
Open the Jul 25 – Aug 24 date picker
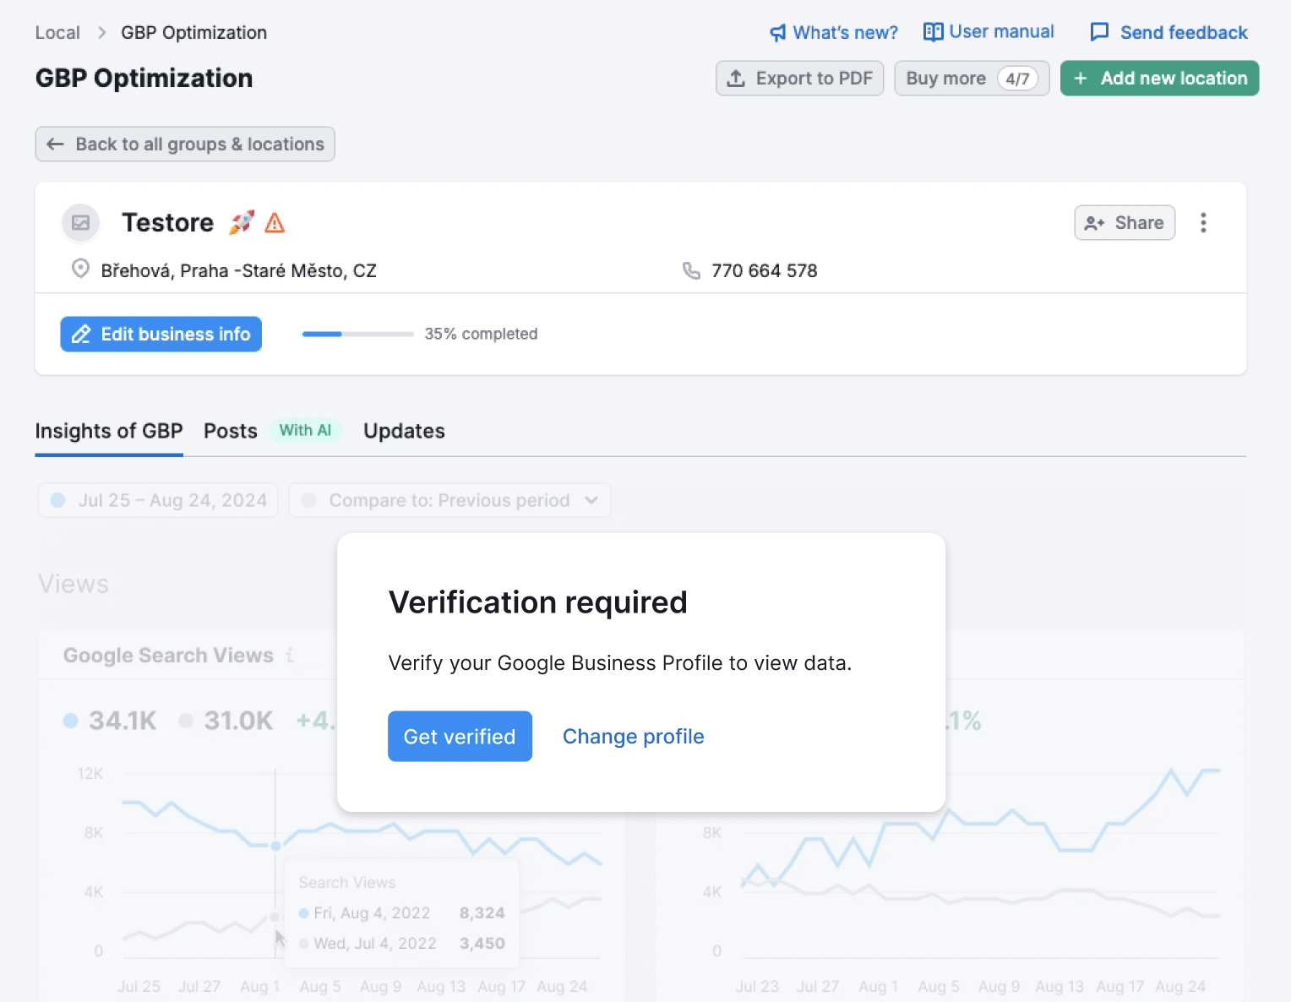157,499
